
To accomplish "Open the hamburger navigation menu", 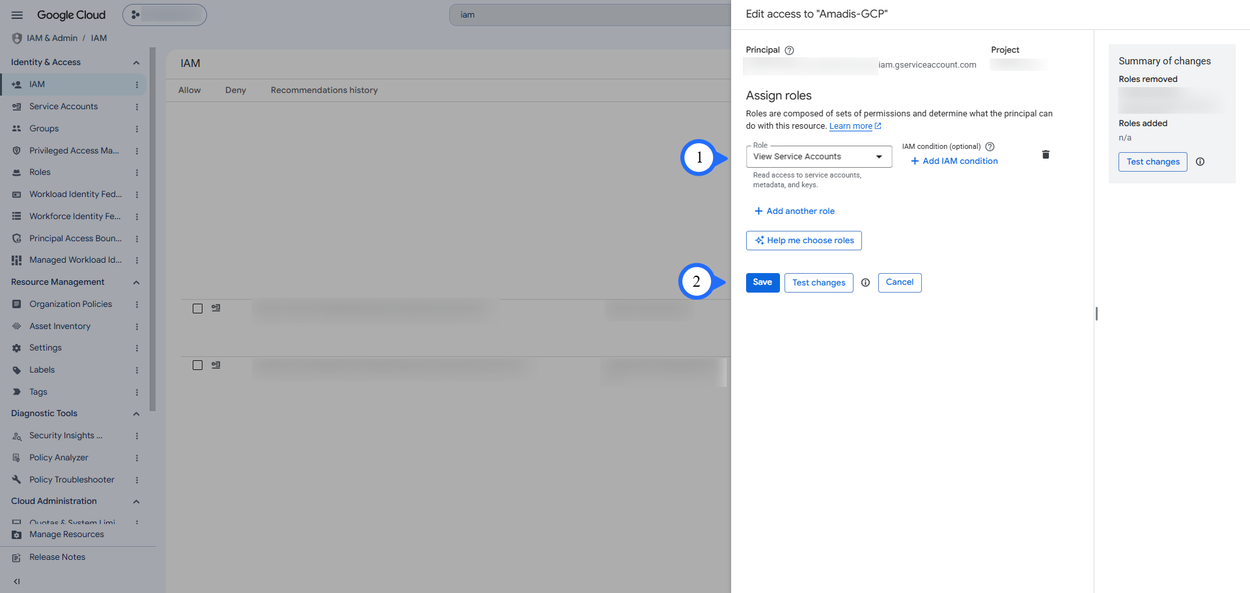I will 18,15.
